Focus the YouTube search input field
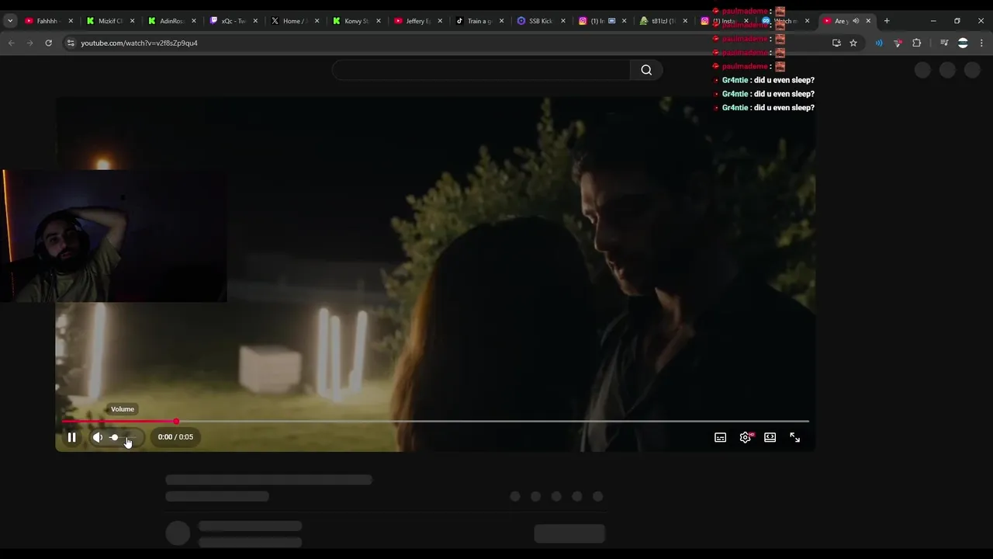Screen dimensions: 993x559 click(x=482, y=70)
